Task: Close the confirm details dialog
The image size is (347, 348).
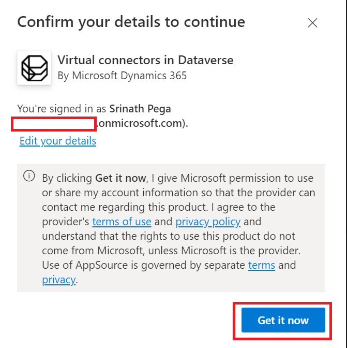Action: pos(312,23)
